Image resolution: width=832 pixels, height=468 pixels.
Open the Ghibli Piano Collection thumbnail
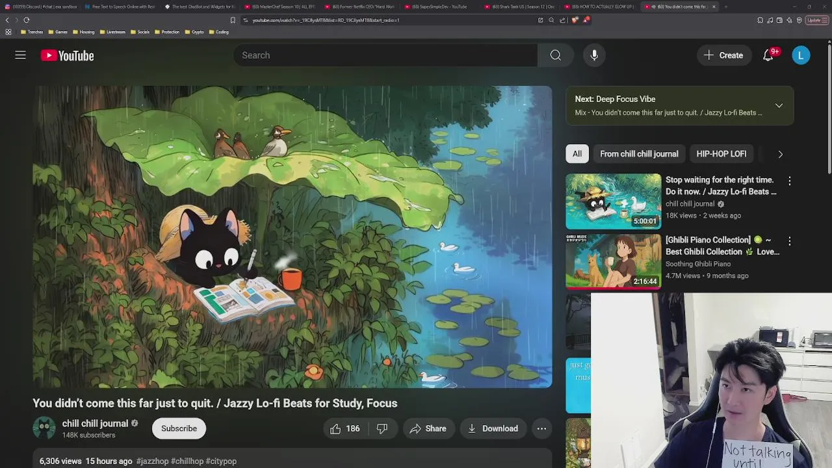click(613, 261)
